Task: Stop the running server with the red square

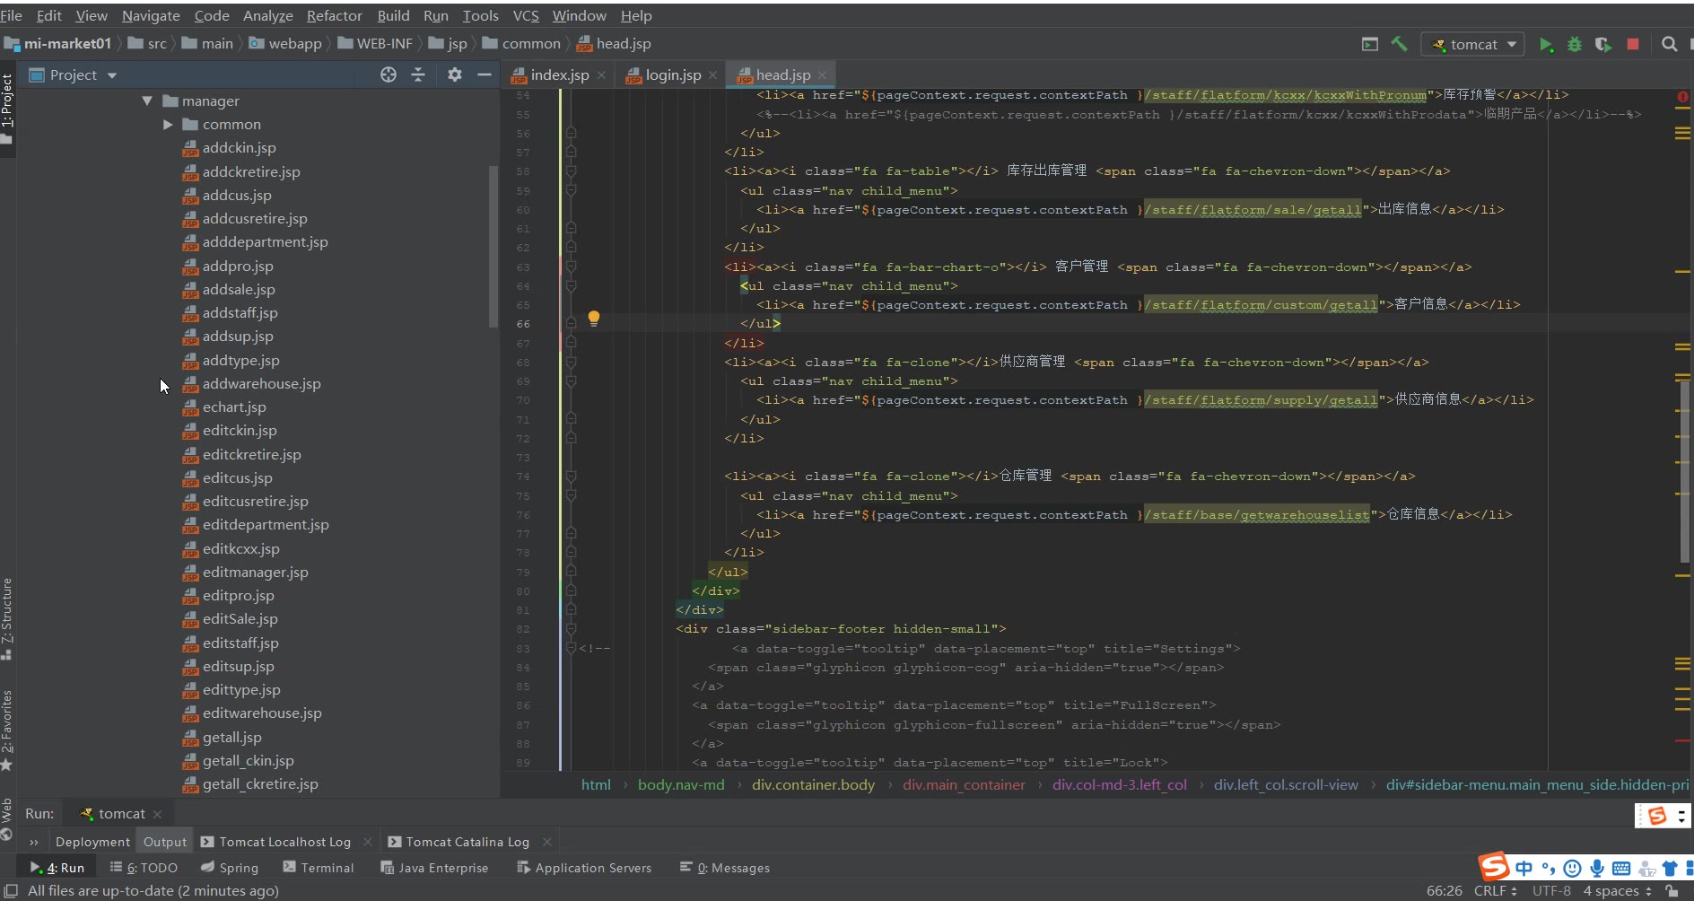Action: [1633, 44]
